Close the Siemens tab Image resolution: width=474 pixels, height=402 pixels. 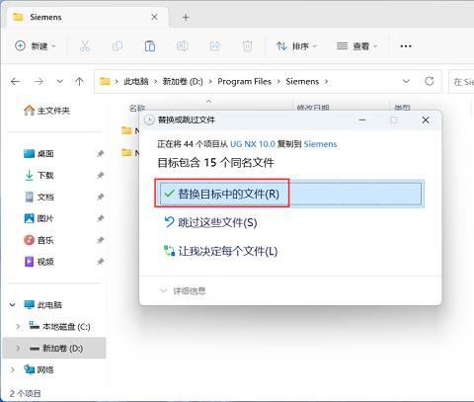154,17
